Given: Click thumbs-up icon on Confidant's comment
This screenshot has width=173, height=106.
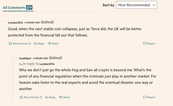Looking at the screenshot, I should coord(21,97).
